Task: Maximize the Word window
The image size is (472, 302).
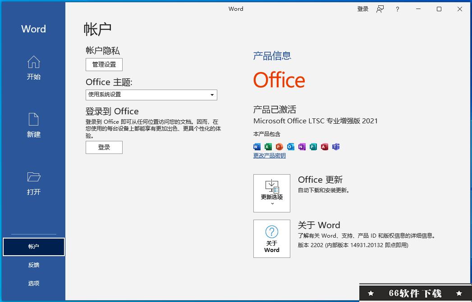Action: pos(439,9)
